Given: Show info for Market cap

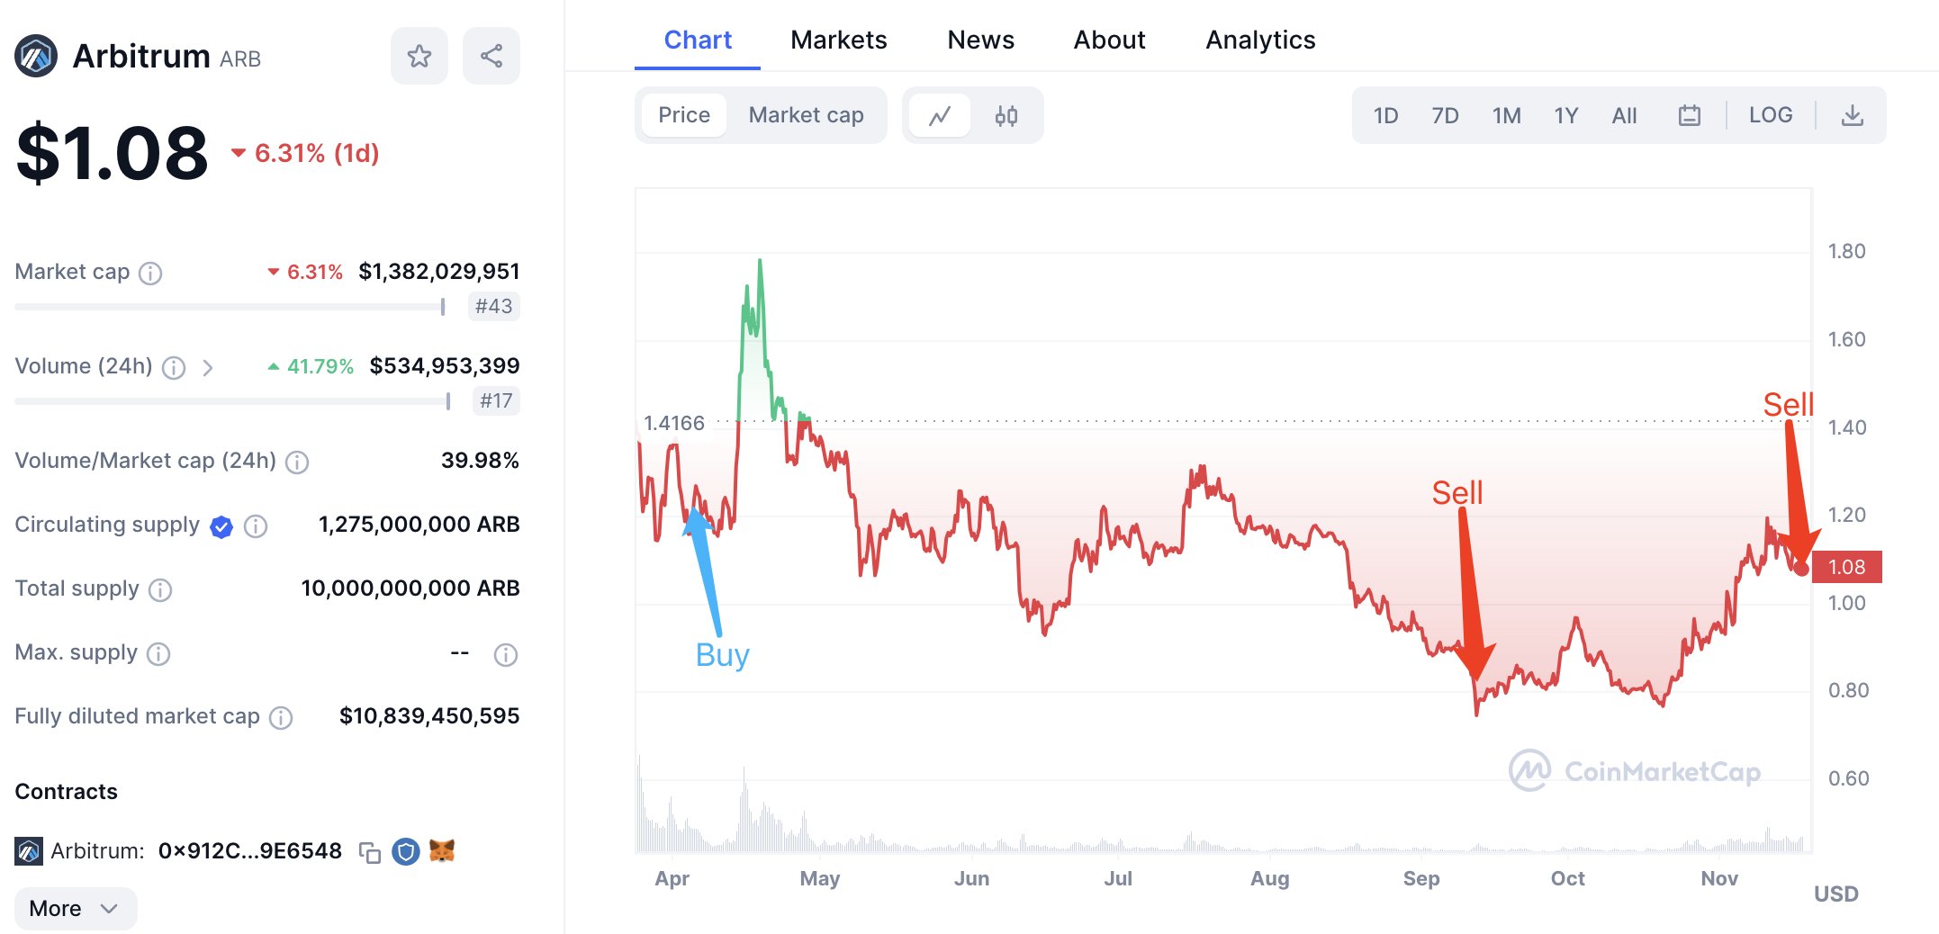Looking at the screenshot, I should tap(150, 273).
